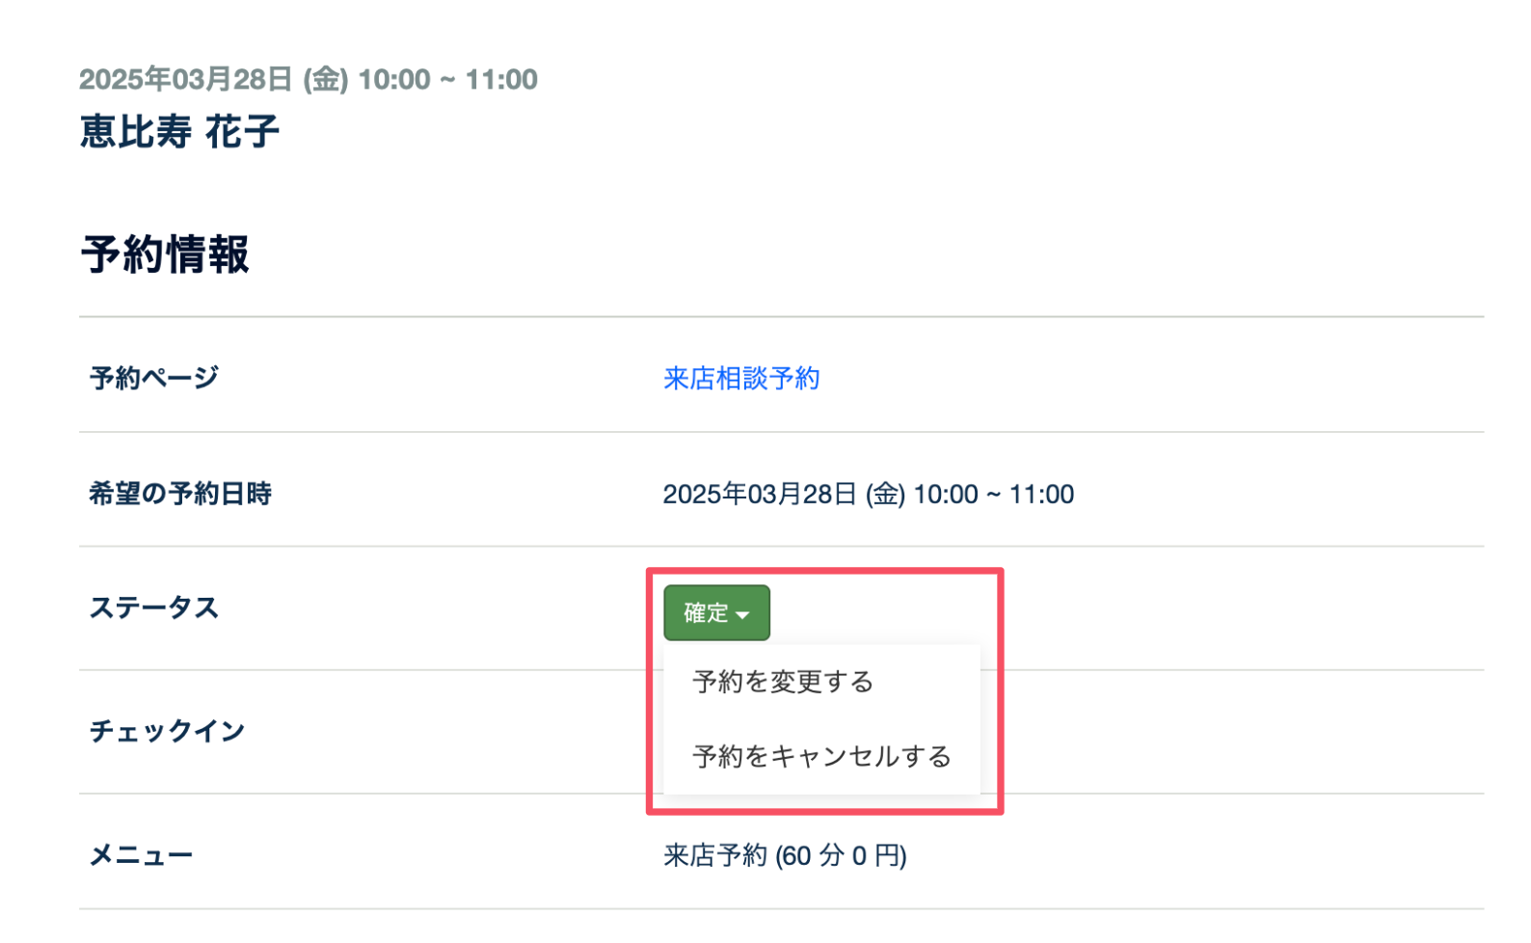Click the (金) weekday in the gray header
This screenshot has height=943, width=1531.
tap(326, 80)
